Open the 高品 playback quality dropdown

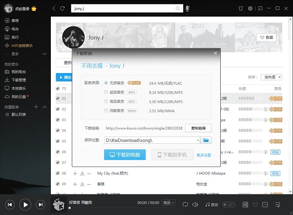click(168, 202)
